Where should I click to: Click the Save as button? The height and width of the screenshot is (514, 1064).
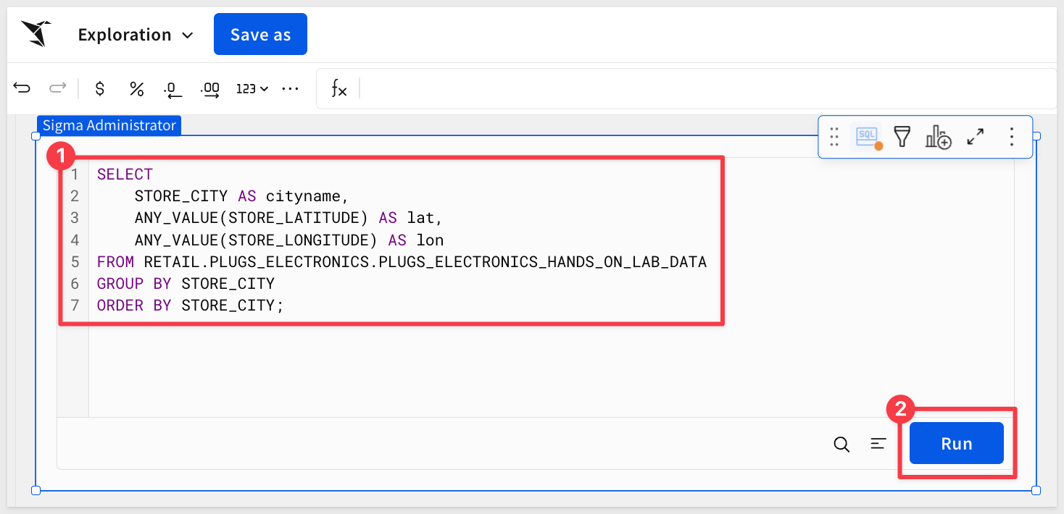pos(260,34)
